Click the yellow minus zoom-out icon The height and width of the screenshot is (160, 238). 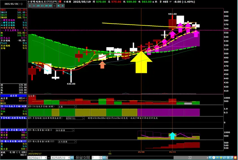pyautogui.click(x=217, y=158)
